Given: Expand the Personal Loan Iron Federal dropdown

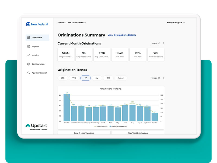Looking at the screenshot, I should 72,23.
